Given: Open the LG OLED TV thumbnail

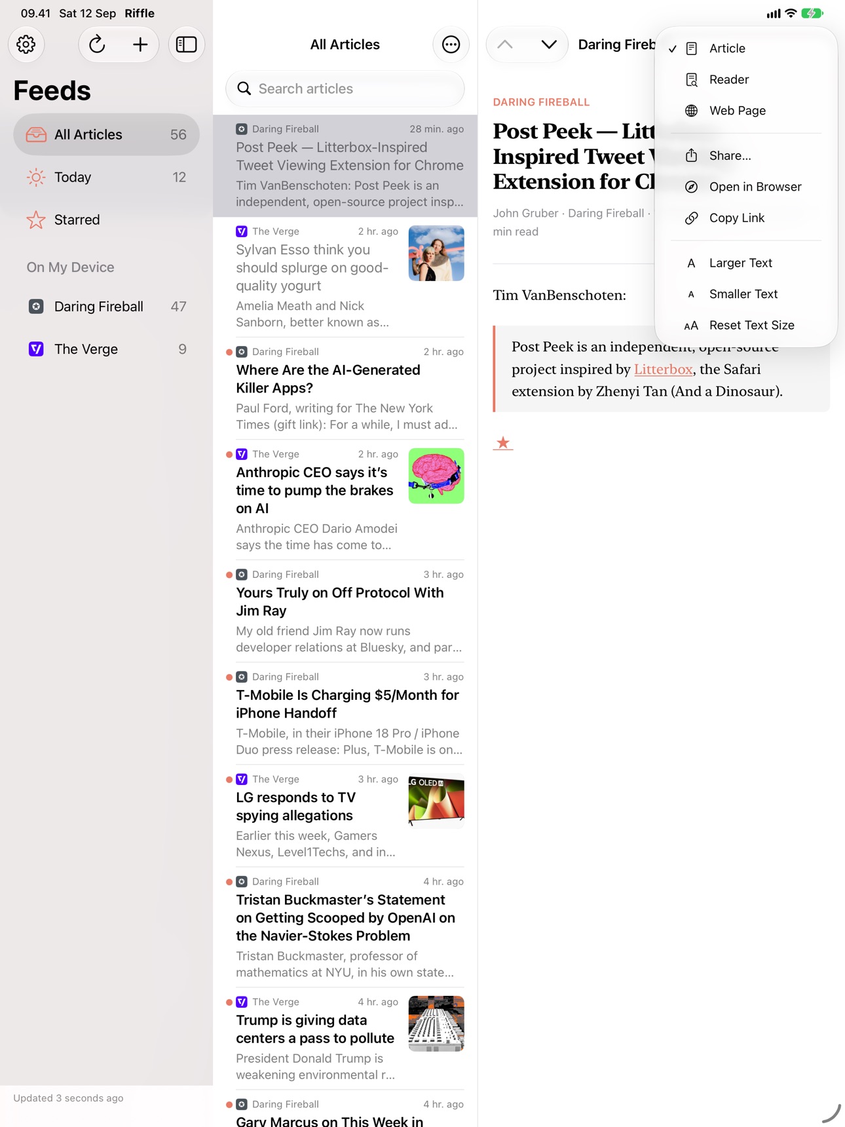Looking at the screenshot, I should 436,801.
